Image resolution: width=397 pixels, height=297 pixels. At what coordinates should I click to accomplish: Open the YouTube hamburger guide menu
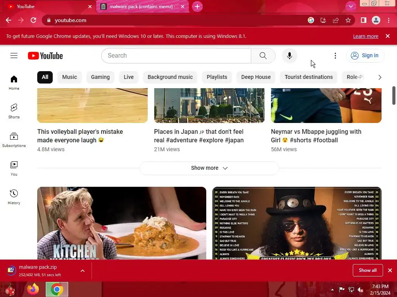14,56
